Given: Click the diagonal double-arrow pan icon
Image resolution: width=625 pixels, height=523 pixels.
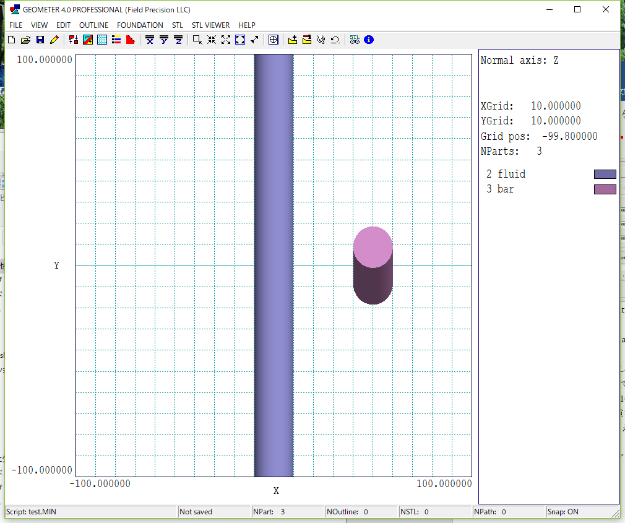Looking at the screenshot, I should [x=254, y=40].
